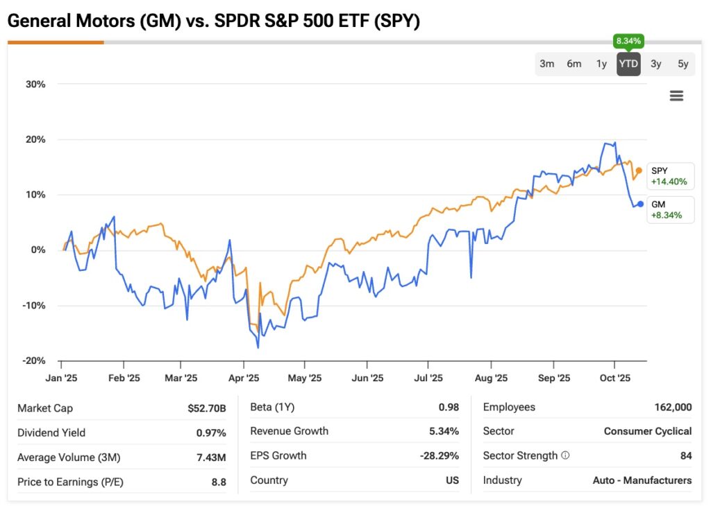711x506 pixels.
Task: Switch chart to 3y range
Action: [656, 64]
